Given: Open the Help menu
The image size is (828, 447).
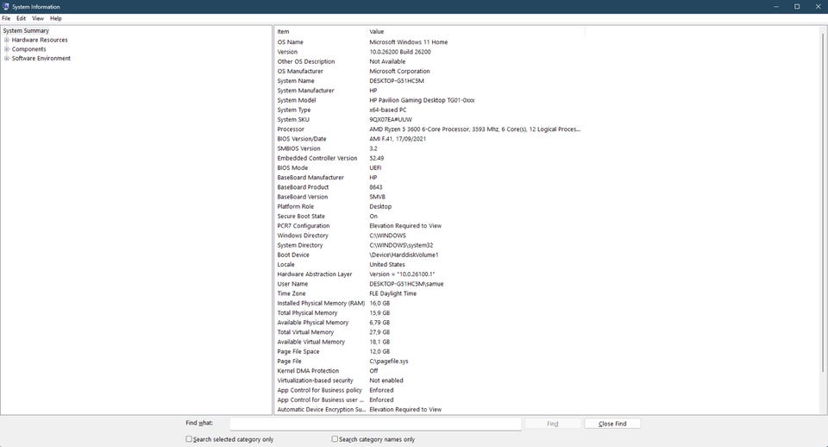Looking at the screenshot, I should [56, 18].
